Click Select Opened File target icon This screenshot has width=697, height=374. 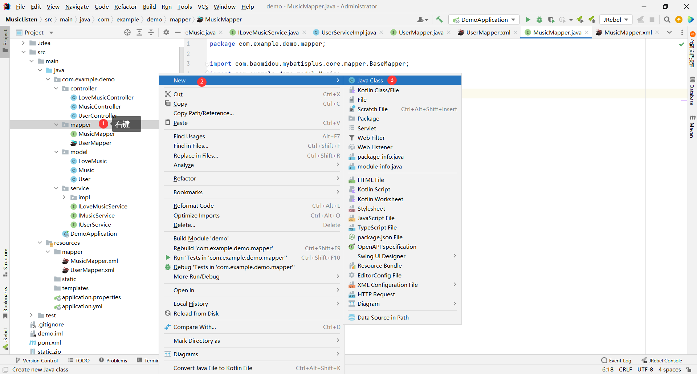coord(127,33)
